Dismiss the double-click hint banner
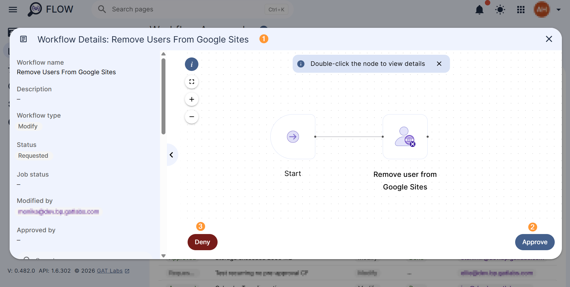Screen dimensions: 570x287 [439, 64]
